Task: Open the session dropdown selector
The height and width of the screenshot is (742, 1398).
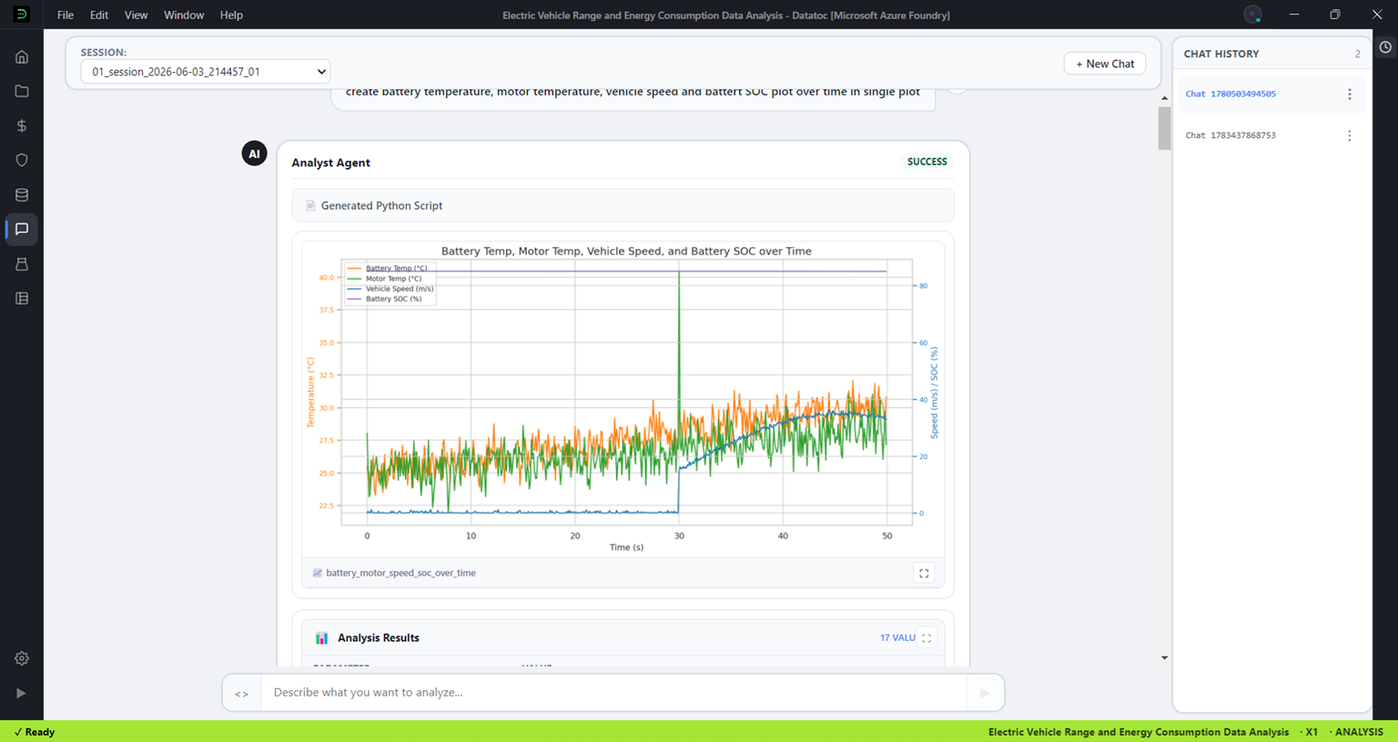Action: point(206,71)
